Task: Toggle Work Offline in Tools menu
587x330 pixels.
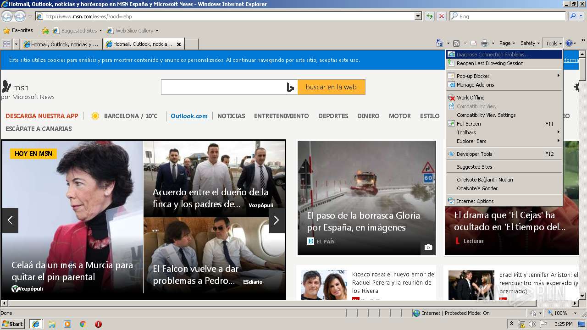Action: pos(504,98)
